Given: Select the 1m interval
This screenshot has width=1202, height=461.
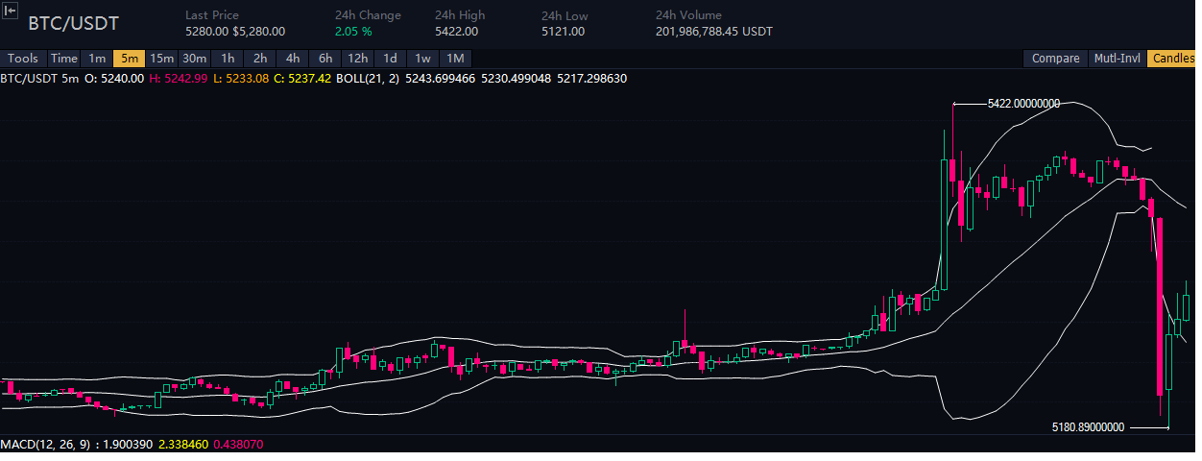Looking at the screenshot, I should click(x=97, y=59).
